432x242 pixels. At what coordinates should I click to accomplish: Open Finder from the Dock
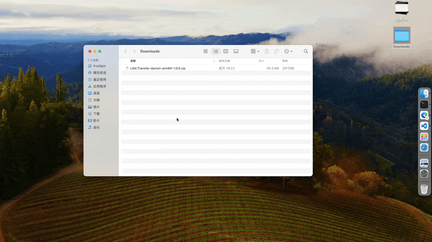[x=424, y=94]
